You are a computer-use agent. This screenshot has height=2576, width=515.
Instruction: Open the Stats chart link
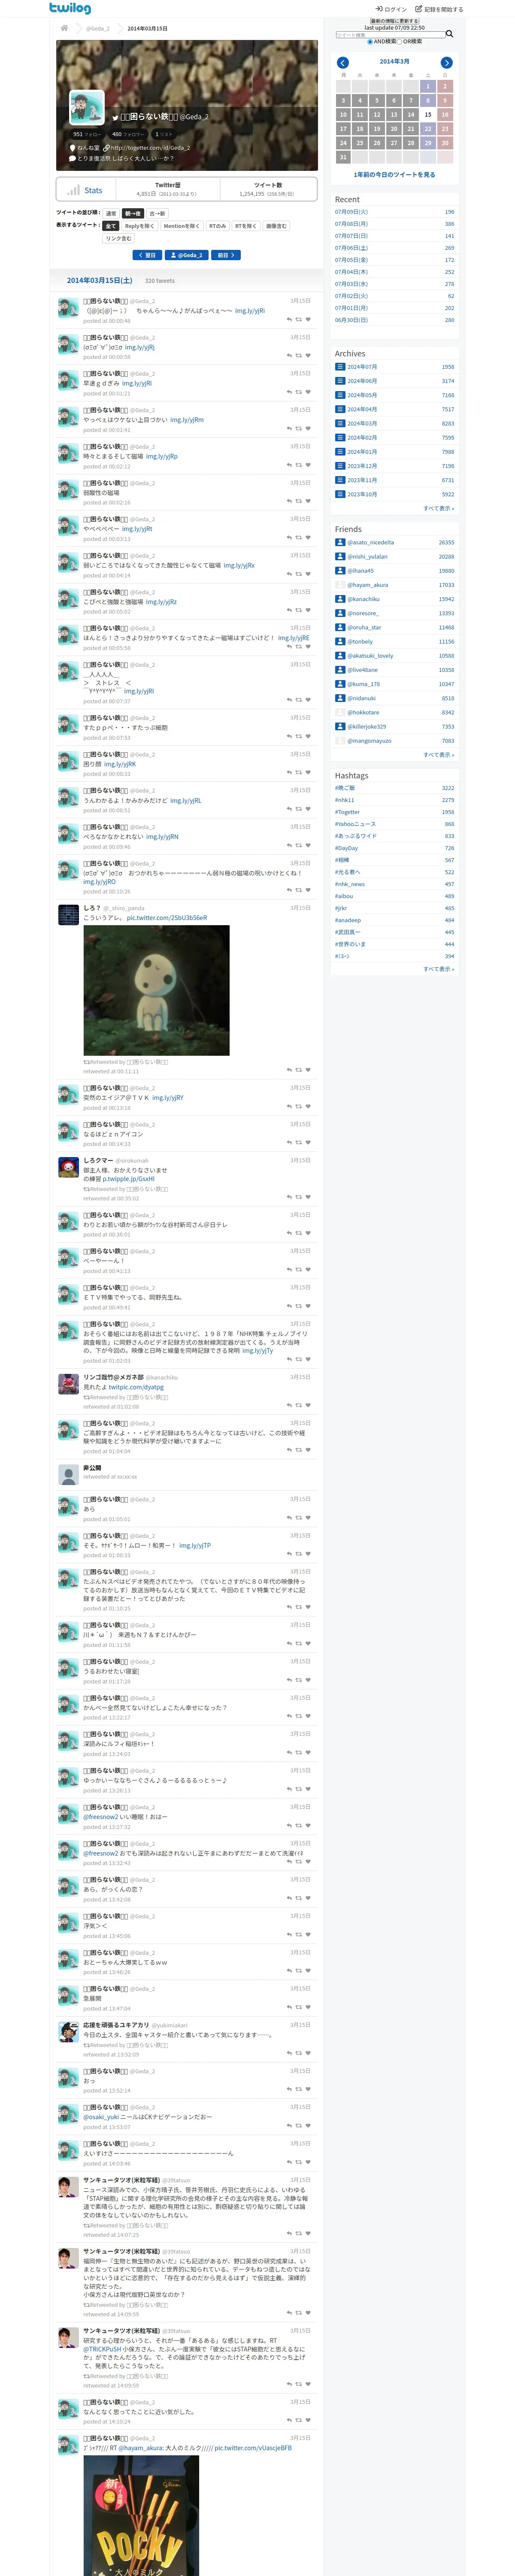pos(86,190)
